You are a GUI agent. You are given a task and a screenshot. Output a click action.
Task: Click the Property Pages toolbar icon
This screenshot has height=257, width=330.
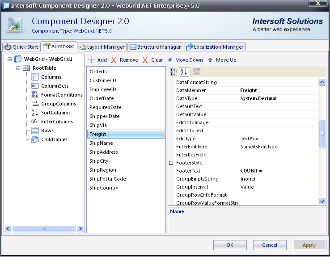tap(197, 72)
